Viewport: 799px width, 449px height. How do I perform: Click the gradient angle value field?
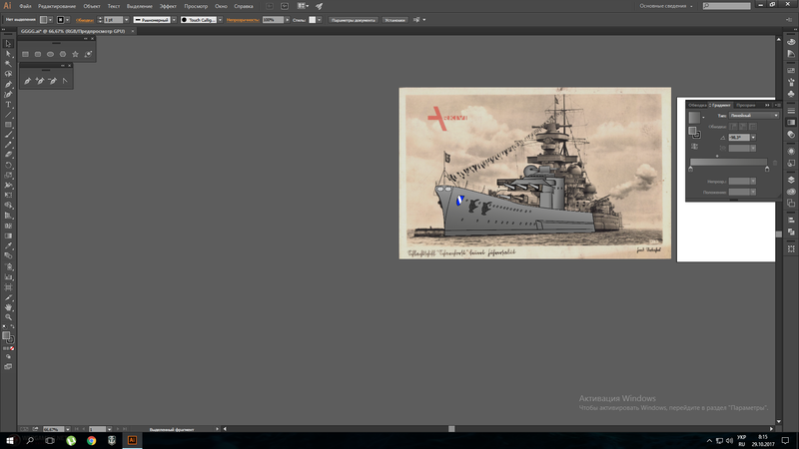coord(739,138)
